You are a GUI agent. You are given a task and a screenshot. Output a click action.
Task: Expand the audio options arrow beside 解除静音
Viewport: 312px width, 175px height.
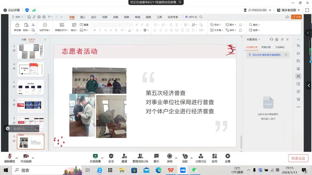(17, 158)
